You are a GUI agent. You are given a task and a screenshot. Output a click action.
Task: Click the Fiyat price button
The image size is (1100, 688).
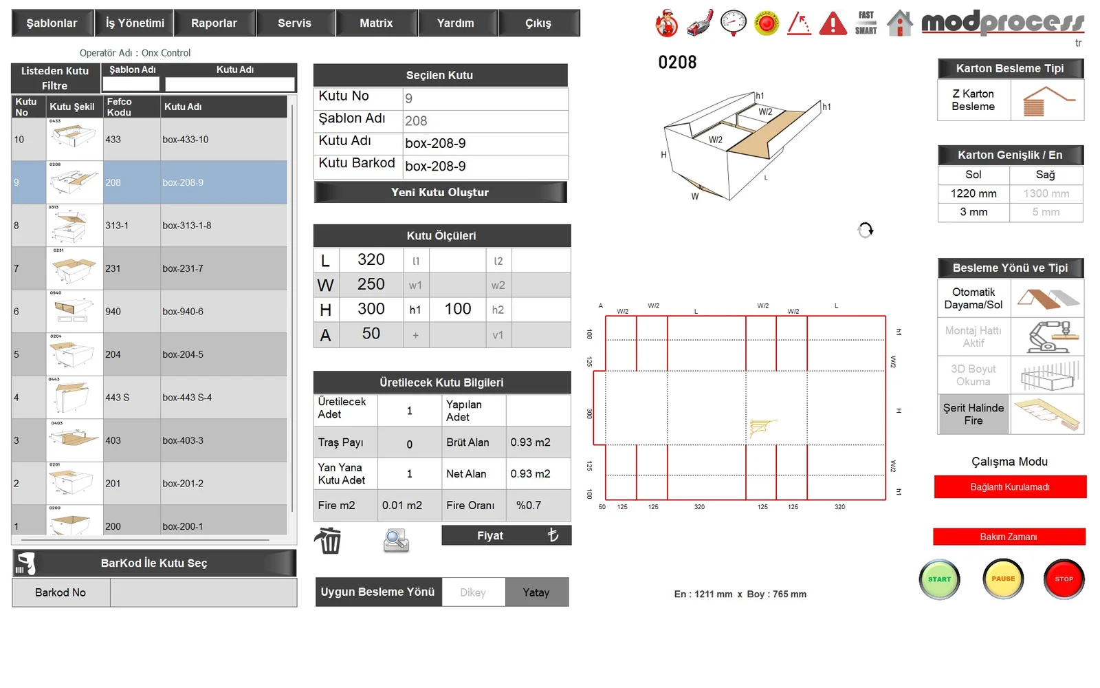(x=506, y=535)
